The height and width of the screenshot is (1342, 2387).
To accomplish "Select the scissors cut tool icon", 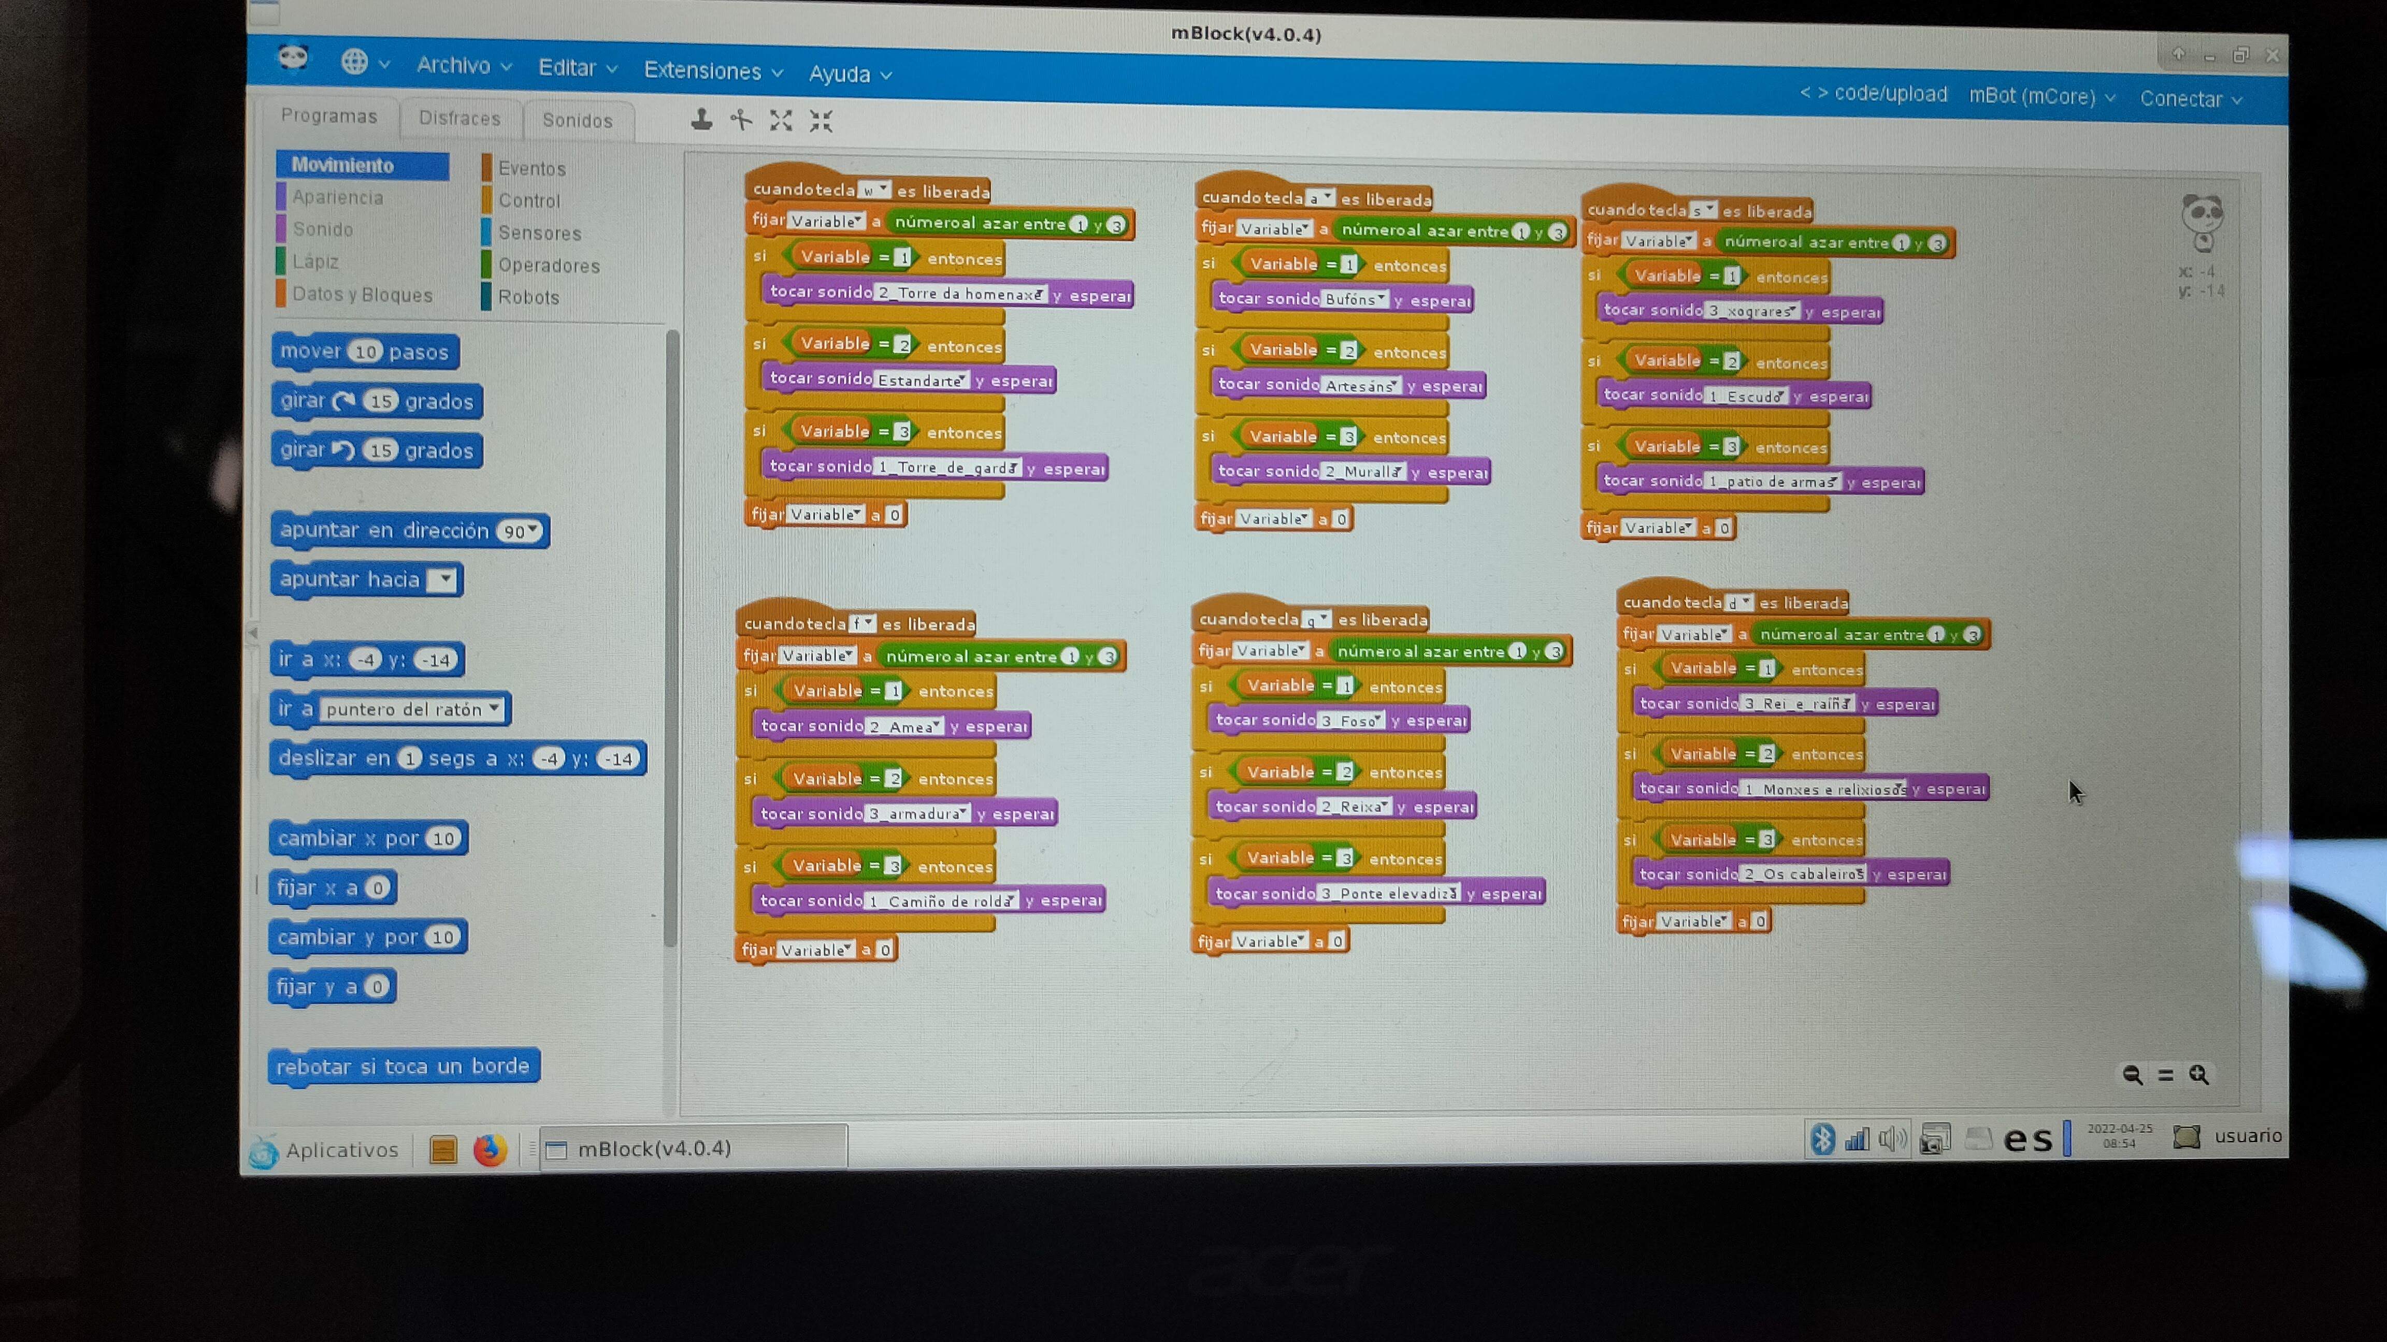I will point(741,121).
